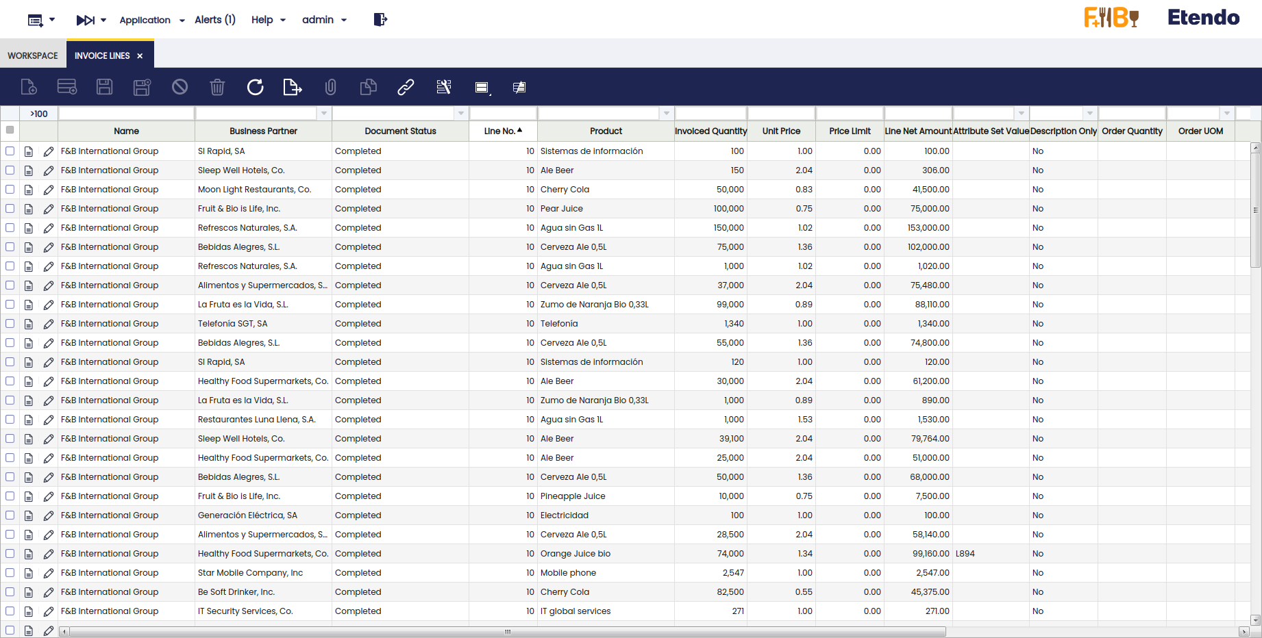Image resolution: width=1262 pixels, height=638 pixels.
Task: Click the Line No. filter input field
Action: point(503,114)
